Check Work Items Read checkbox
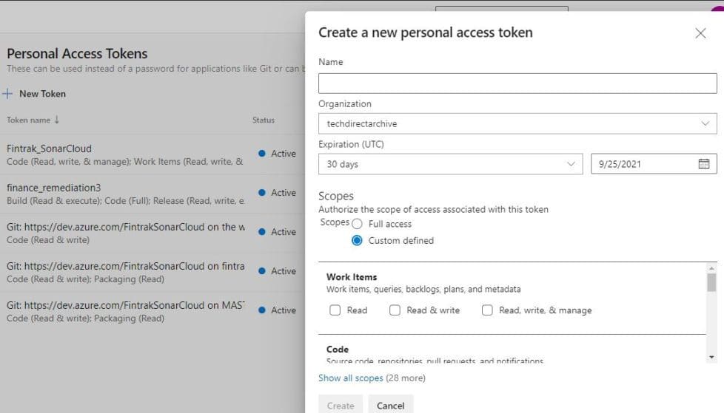The width and height of the screenshot is (724, 413). pos(335,310)
